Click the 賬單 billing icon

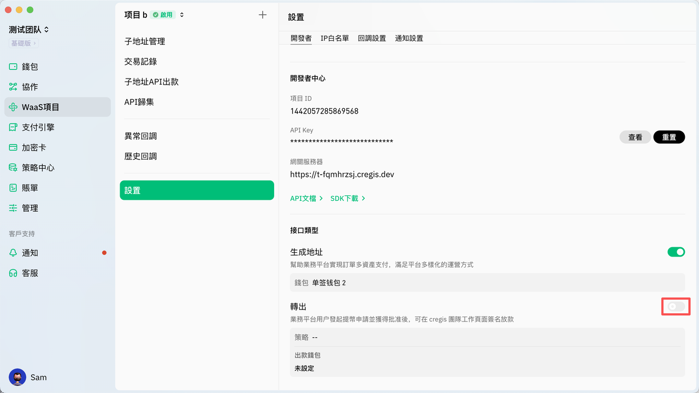tap(13, 188)
